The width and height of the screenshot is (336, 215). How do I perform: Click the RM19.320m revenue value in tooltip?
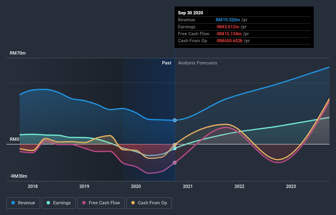(x=228, y=20)
